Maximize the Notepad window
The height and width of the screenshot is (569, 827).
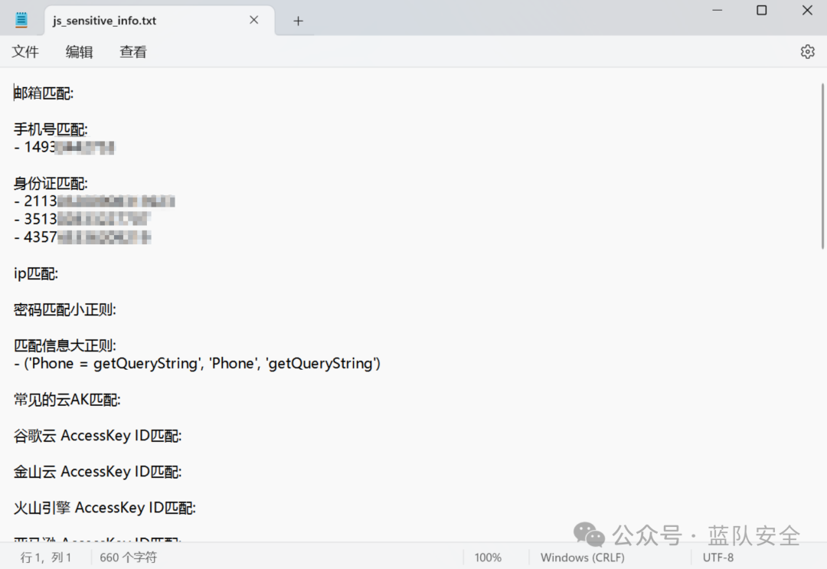[762, 10]
